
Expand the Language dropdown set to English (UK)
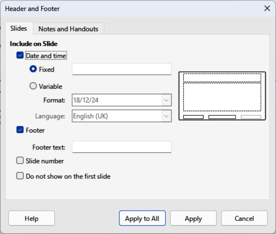[x=121, y=116]
